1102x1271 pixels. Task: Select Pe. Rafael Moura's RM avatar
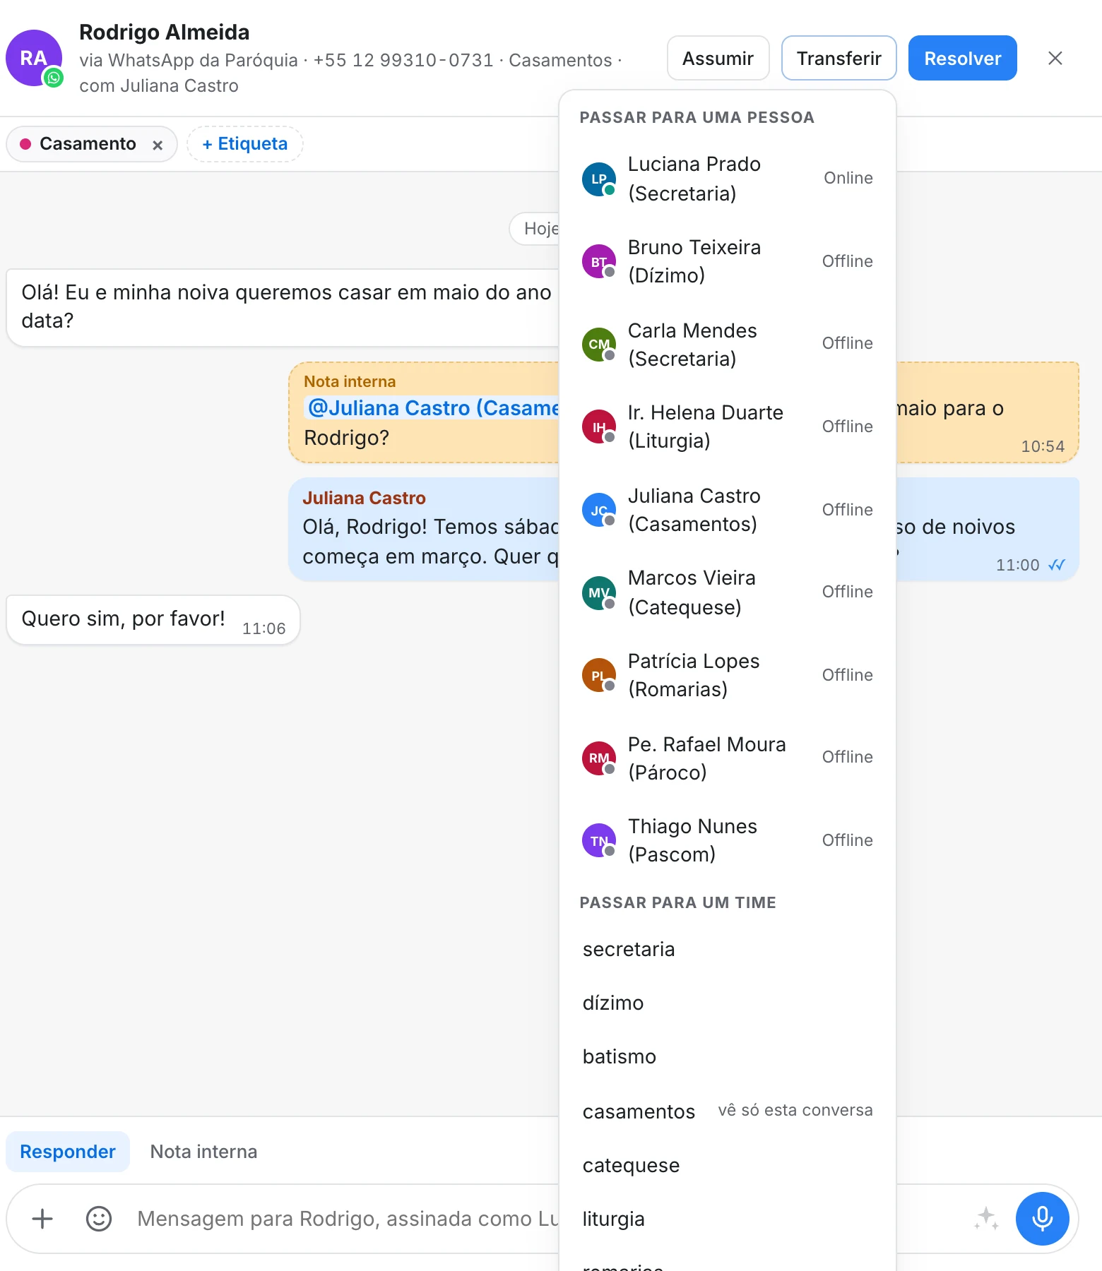point(599,758)
